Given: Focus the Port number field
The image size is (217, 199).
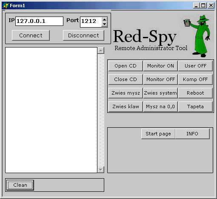Looking at the screenshot, I should 91,22.
